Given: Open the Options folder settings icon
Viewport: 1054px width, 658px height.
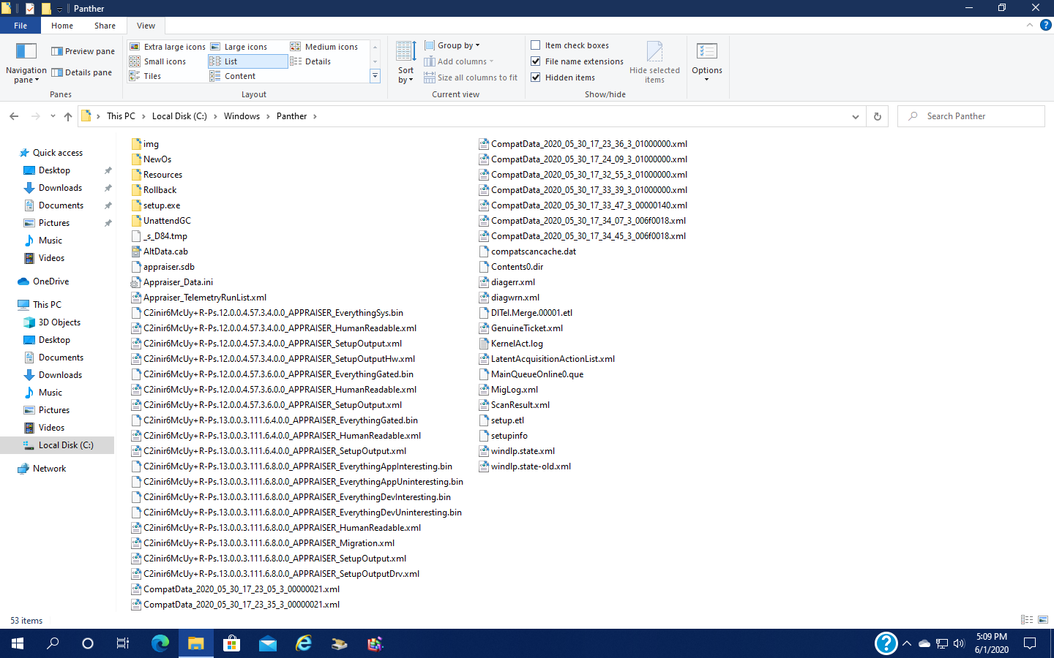Looking at the screenshot, I should [x=706, y=52].
